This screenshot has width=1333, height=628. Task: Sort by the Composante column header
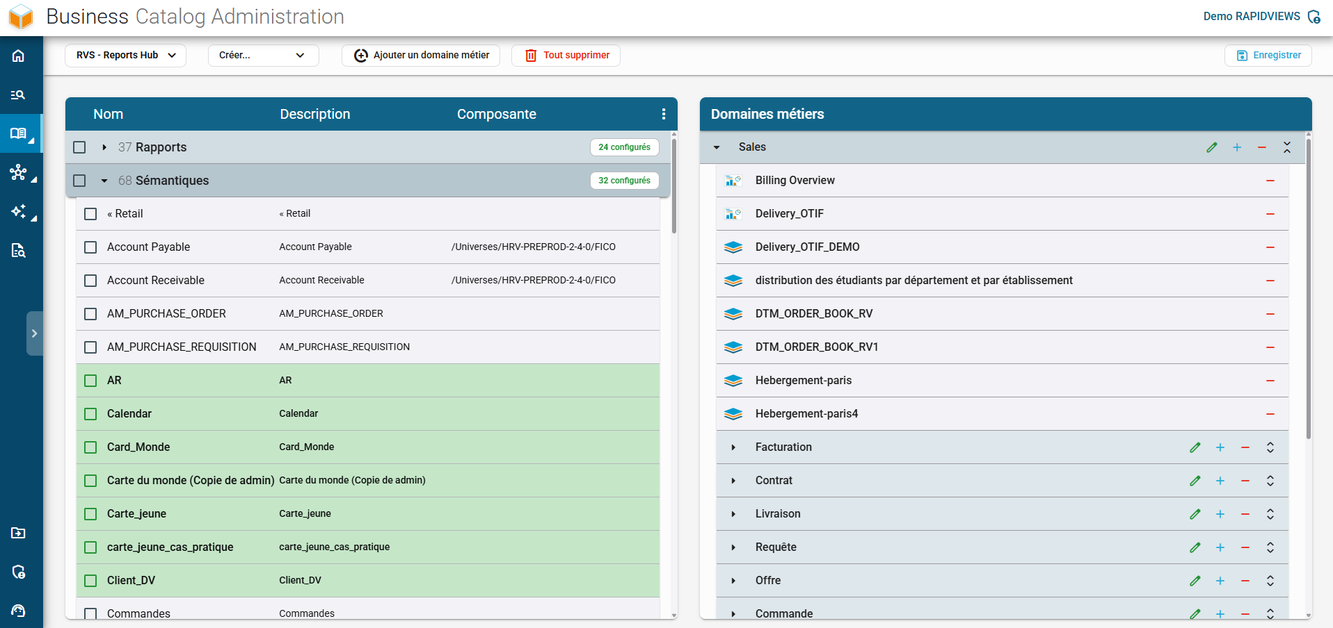(497, 114)
